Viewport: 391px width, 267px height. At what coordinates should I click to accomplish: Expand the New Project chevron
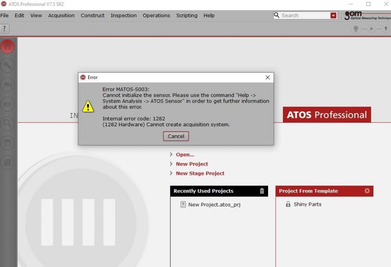click(x=171, y=164)
